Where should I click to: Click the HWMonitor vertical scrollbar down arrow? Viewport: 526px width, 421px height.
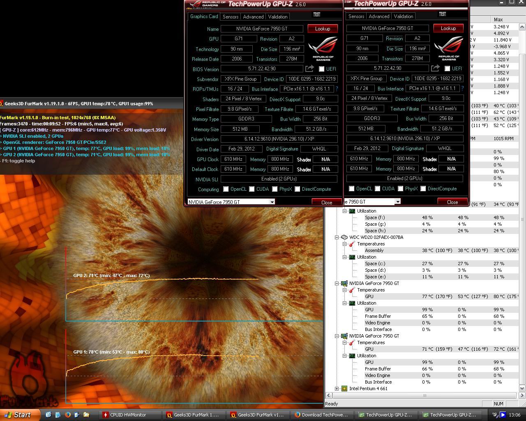click(x=522, y=388)
